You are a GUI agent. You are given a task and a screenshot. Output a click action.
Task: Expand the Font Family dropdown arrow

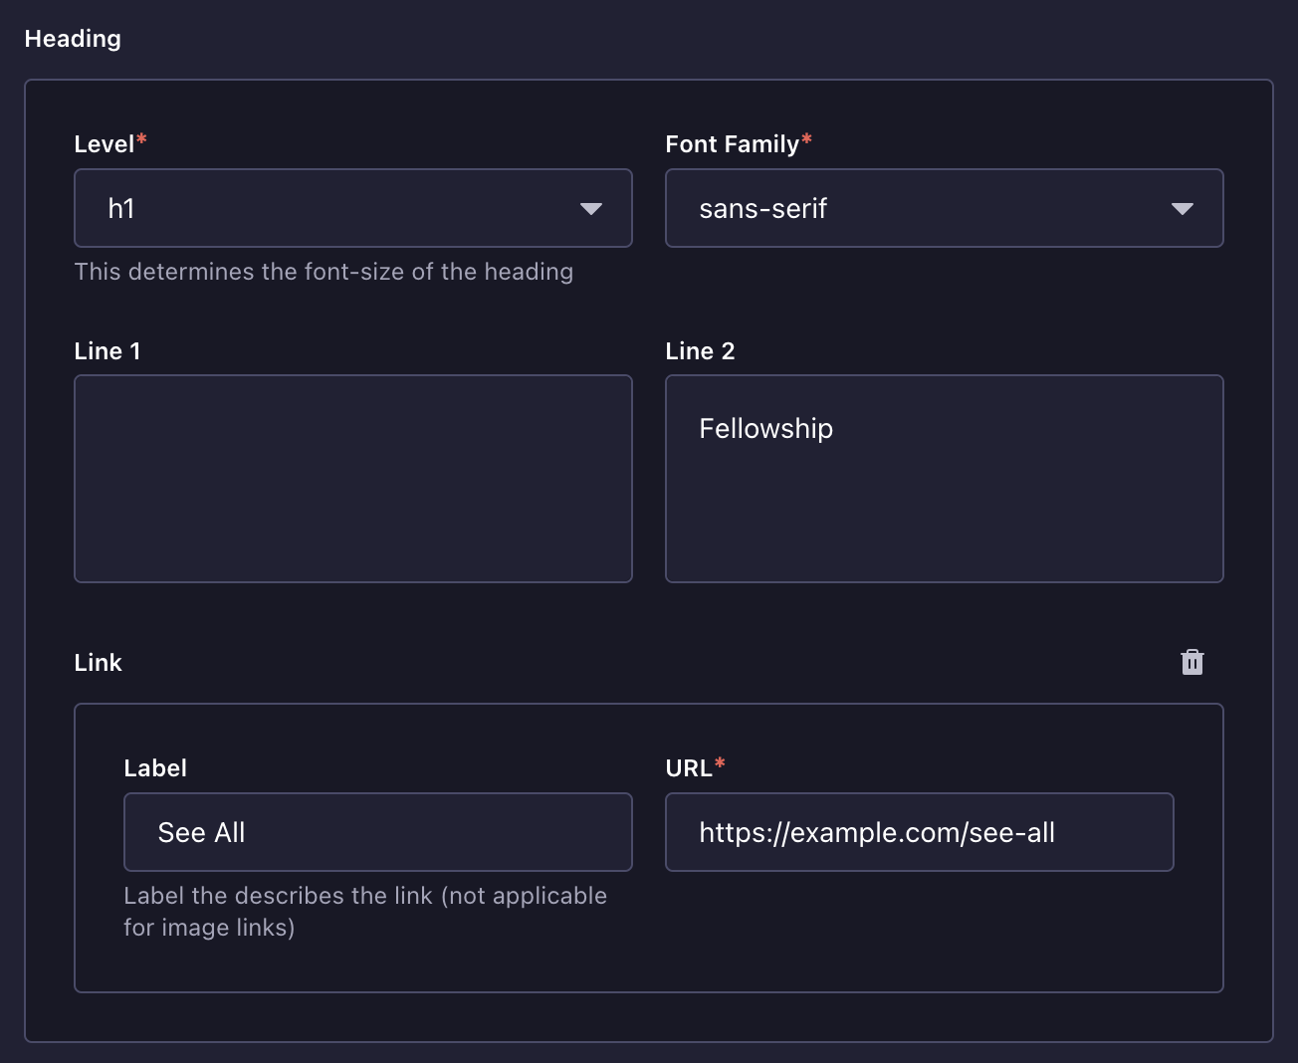click(x=1182, y=209)
